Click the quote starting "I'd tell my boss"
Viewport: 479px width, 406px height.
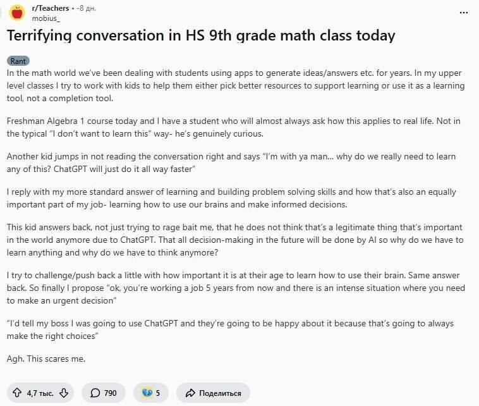[230, 329]
